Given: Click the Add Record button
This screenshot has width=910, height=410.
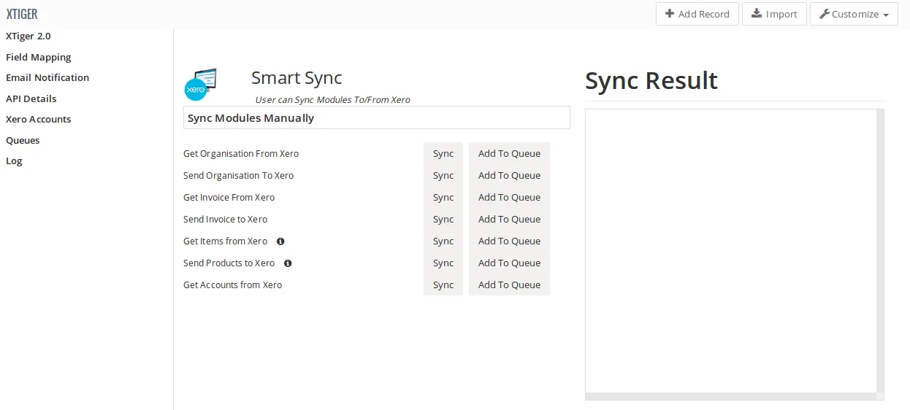Looking at the screenshot, I should click(697, 14).
